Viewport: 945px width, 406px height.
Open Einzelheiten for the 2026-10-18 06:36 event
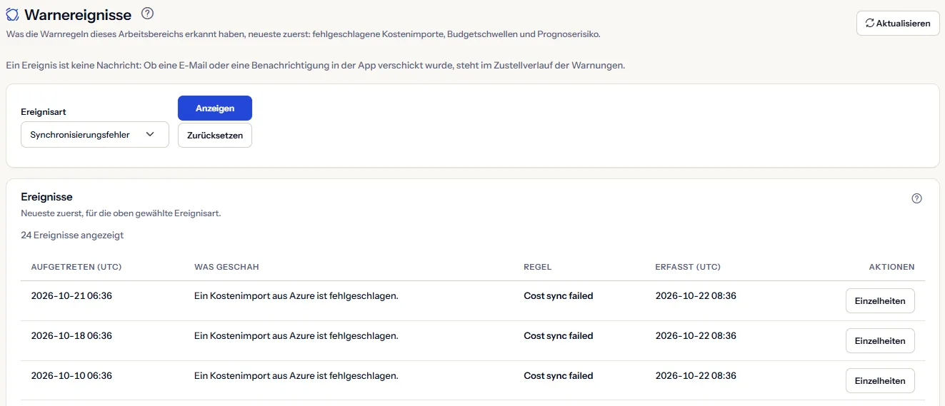click(x=880, y=340)
